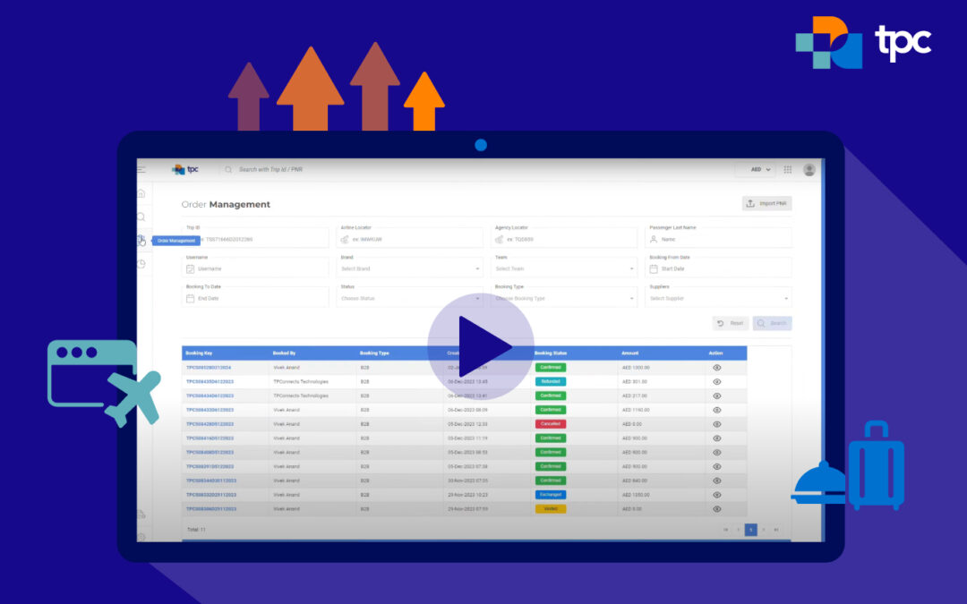Click the eye icon for AED 217.00 booking
Screen dimensions: 967x604
(x=716, y=396)
